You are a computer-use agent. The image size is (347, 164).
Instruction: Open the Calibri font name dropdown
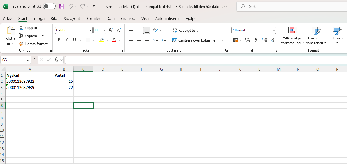91,30
